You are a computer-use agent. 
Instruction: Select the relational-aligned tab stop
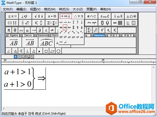28,57
